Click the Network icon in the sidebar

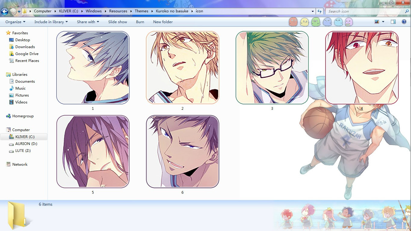pos(8,164)
